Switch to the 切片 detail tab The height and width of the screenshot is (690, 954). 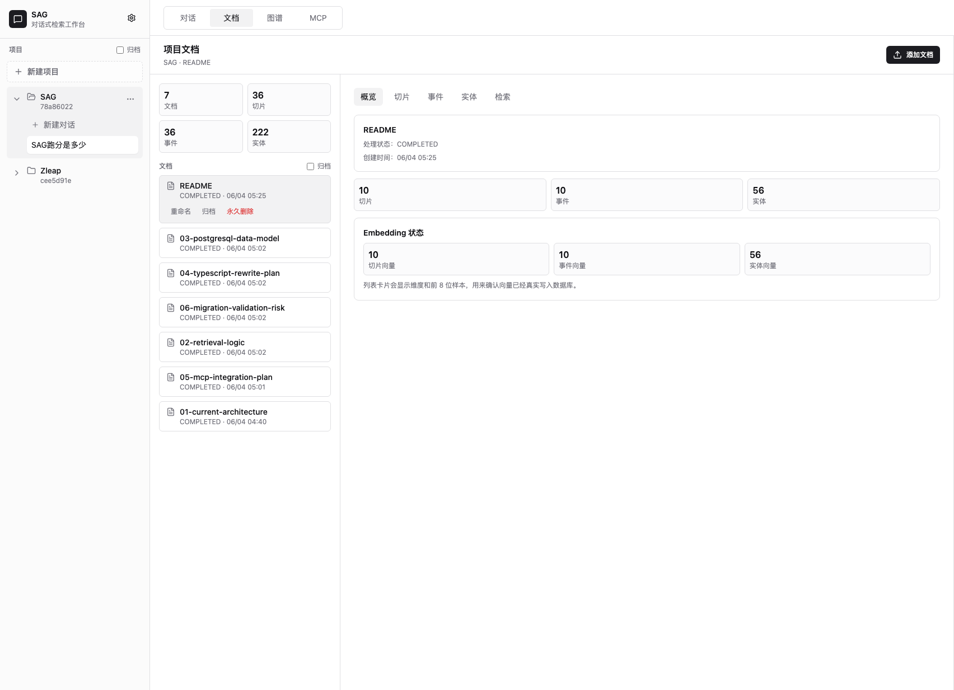click(402, 97)
